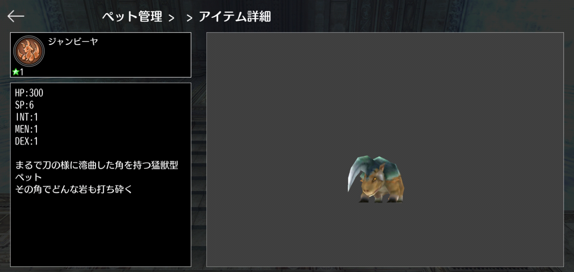Tap the pet description text
Viewport: 574px width, 272px height.
pyautogui.click(x=96, y=177)
